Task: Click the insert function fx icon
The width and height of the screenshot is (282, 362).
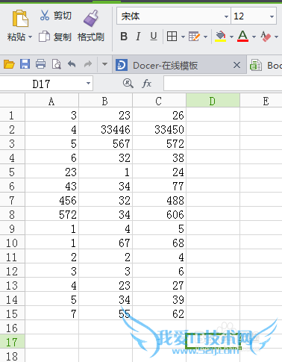Action: pos(146,84)
